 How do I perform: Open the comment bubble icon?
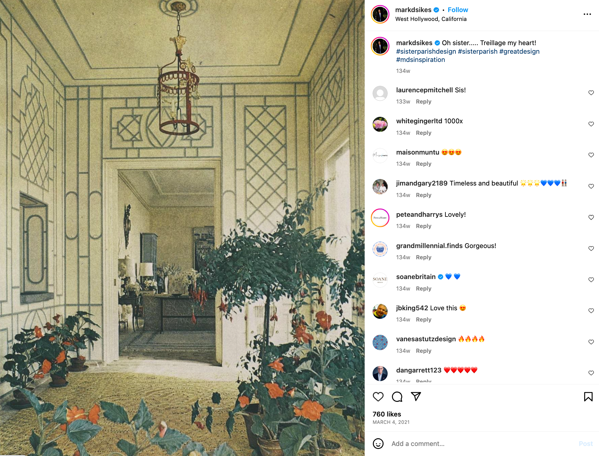click(397, 397)
